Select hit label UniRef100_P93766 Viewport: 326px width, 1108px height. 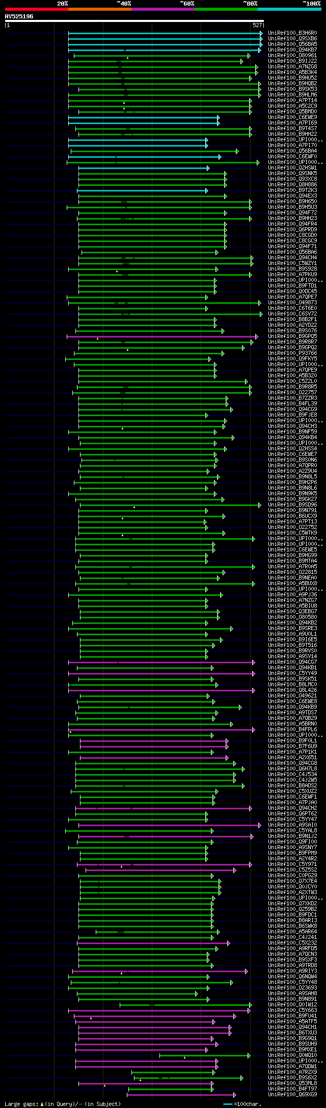point(292,353)
